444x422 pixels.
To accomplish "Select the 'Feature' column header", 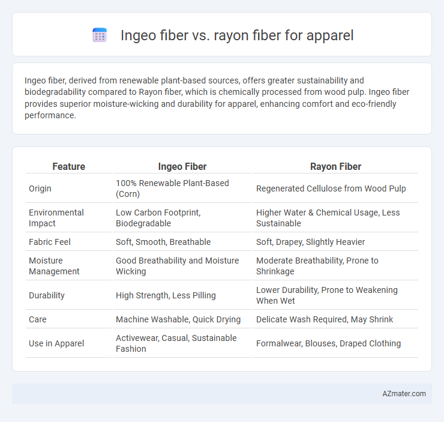I will click(x=68, y=166).
